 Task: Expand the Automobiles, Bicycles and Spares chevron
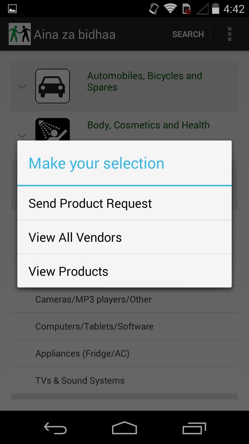tap(22, 87)
